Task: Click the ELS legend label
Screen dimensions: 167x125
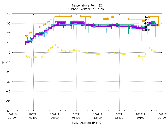Action: (147, 17)
